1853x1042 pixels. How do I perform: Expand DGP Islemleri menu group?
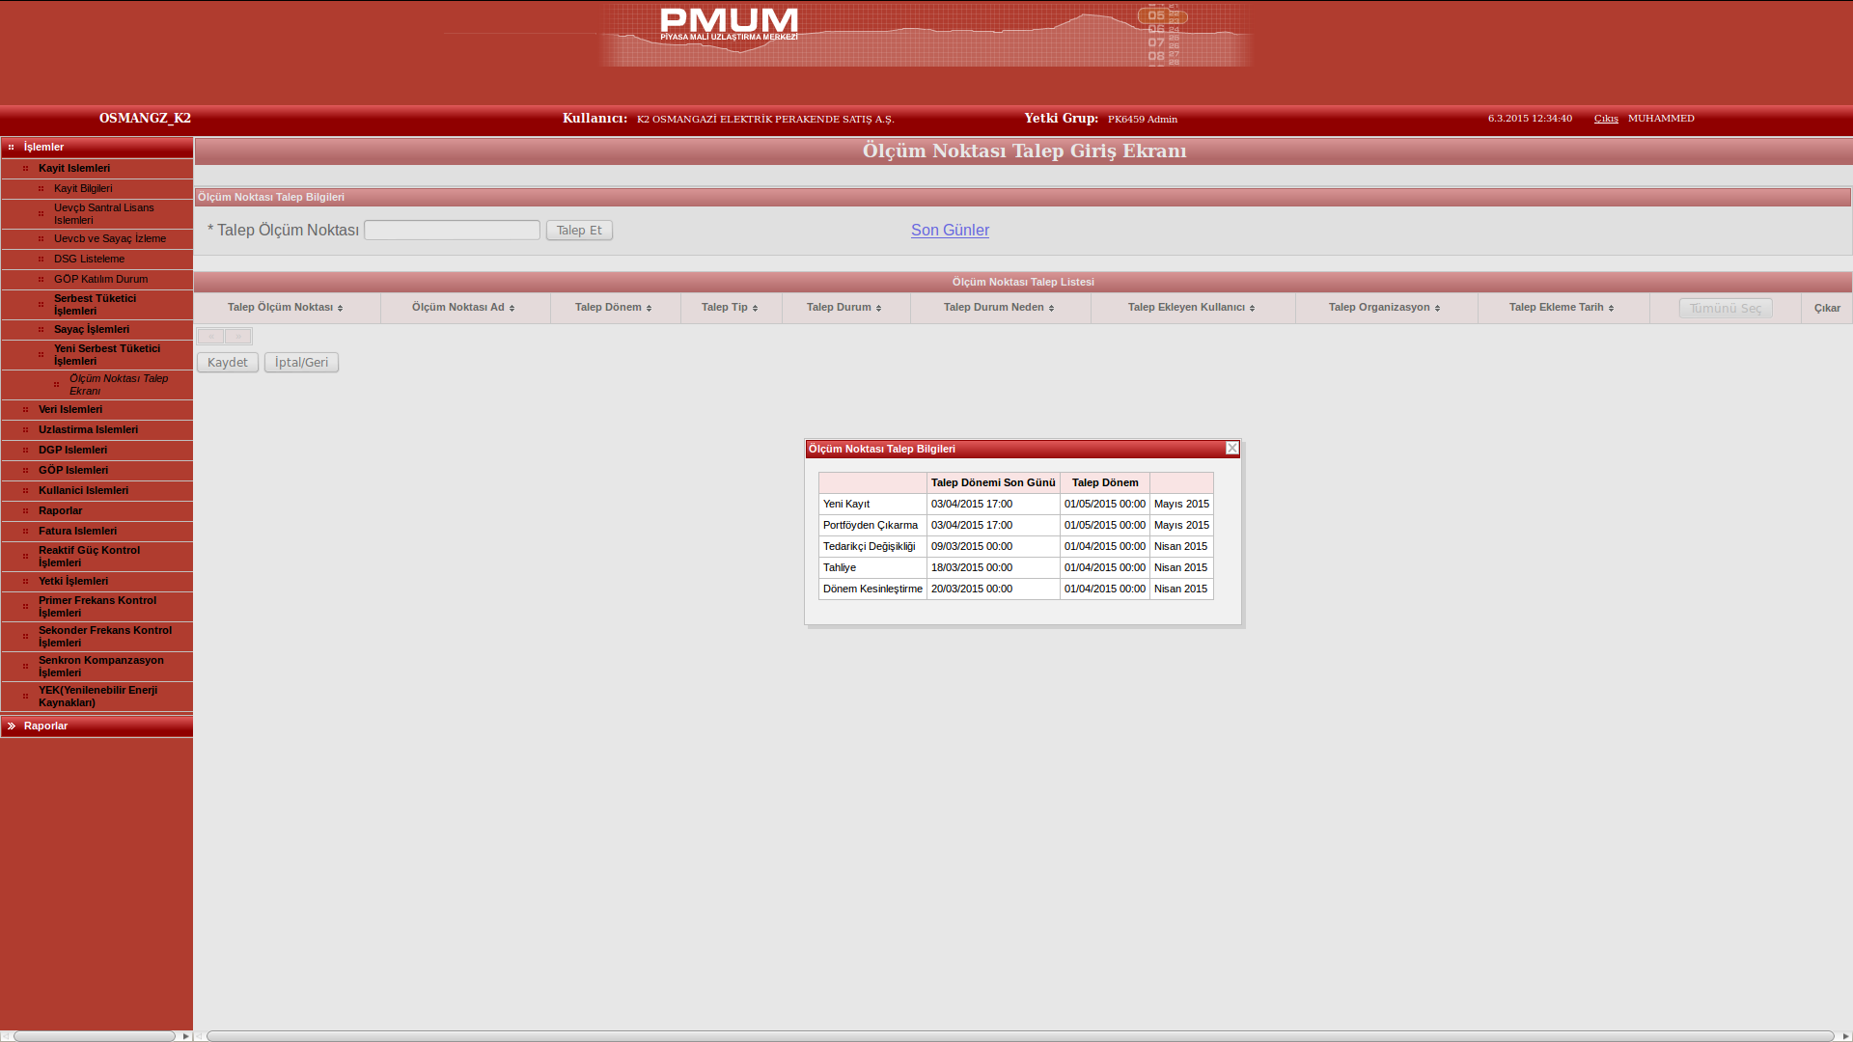[x=72, y=451]
